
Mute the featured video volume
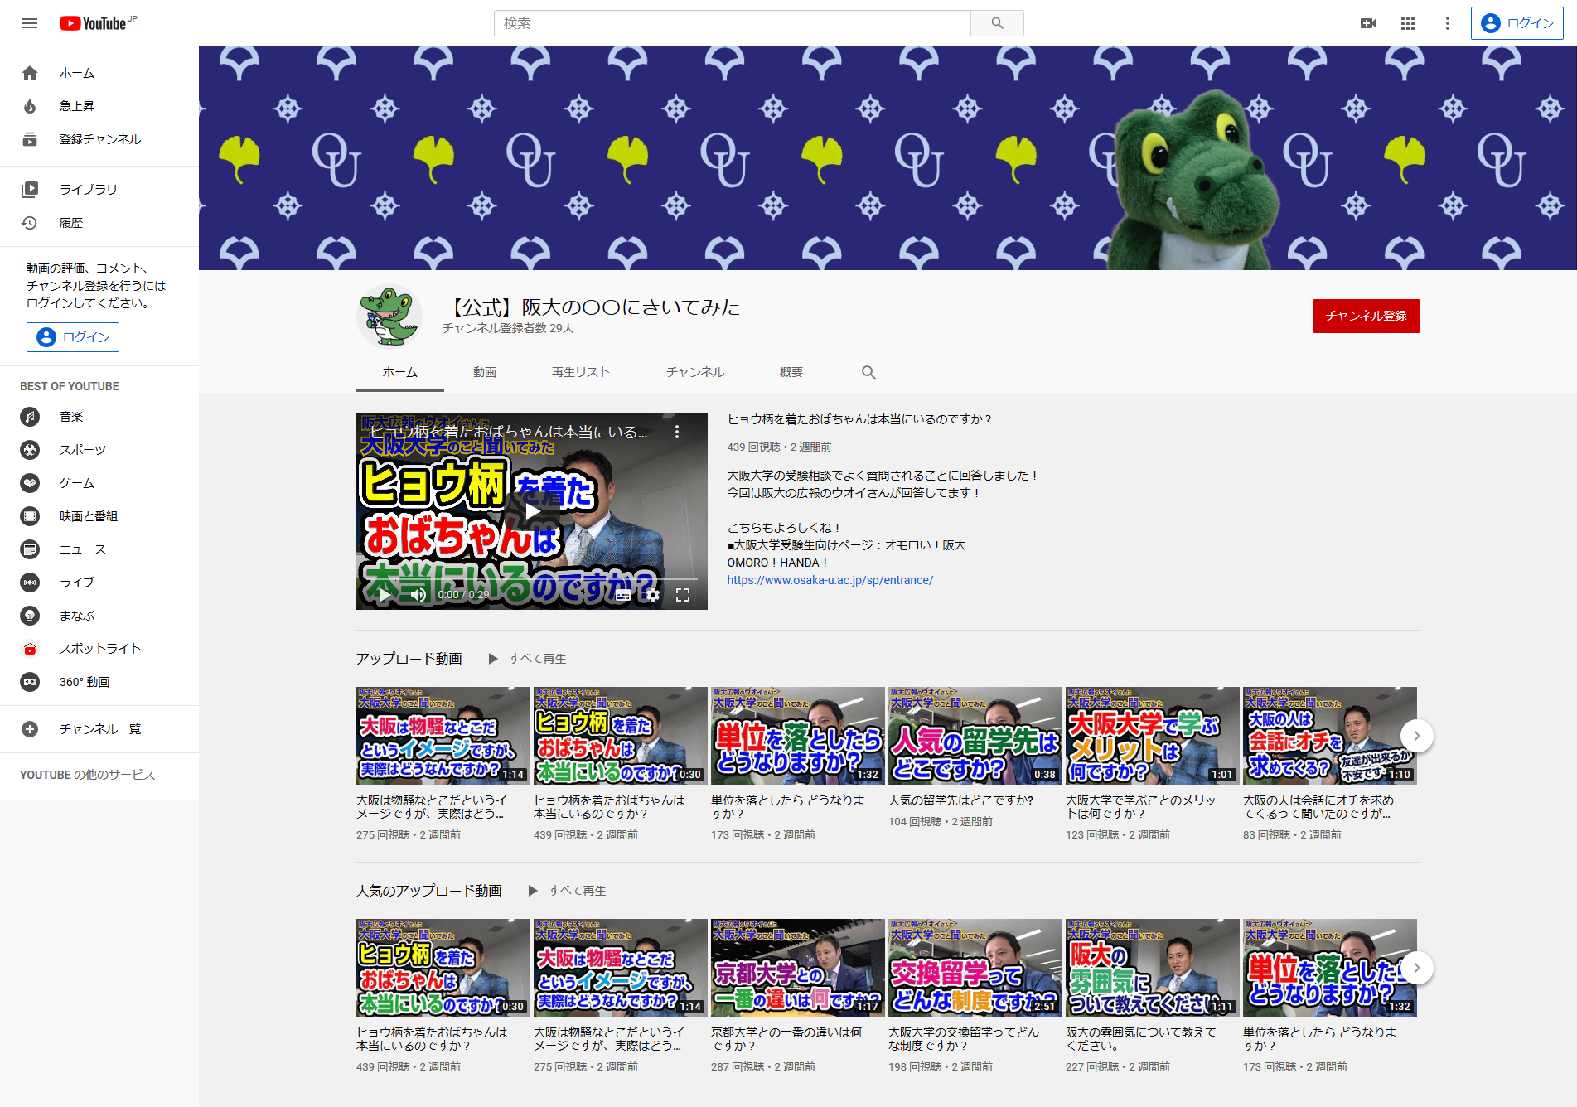coord(418,595)
